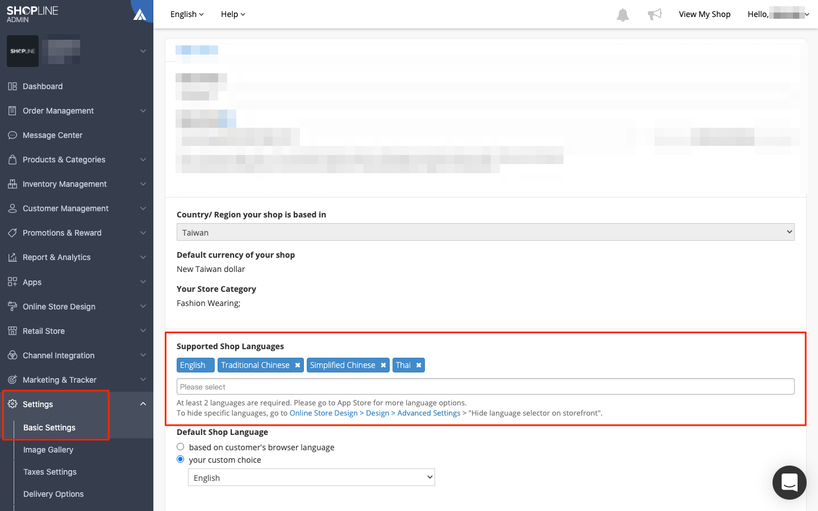
Task: Go to Dashboard menu item
Action: (x=43, y=86)
